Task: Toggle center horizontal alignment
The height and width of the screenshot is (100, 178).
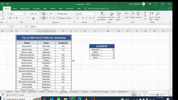Action: (44, 18)
